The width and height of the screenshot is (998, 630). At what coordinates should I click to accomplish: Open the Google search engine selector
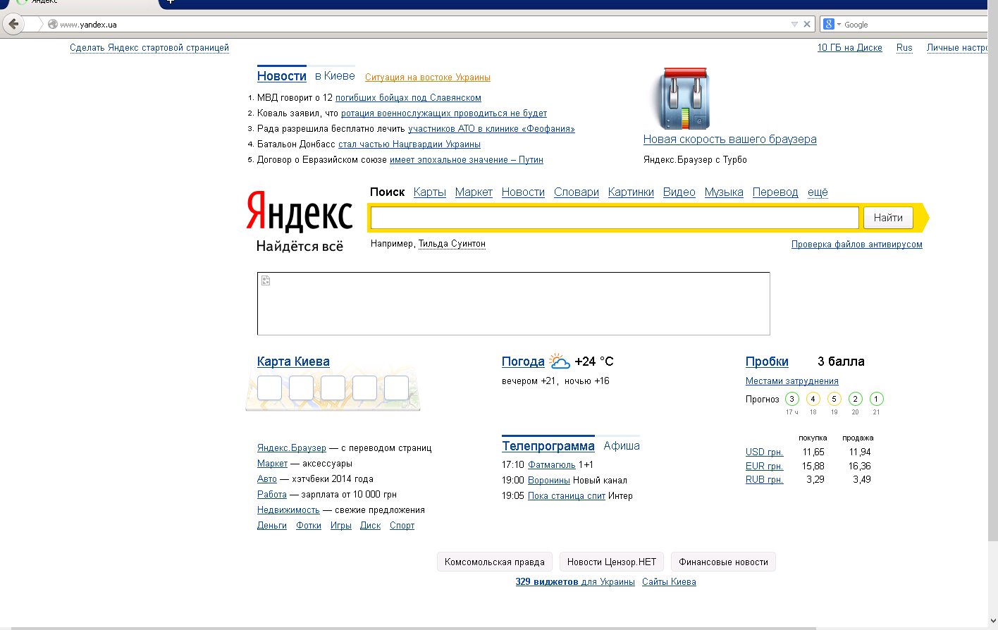click(832, 24)
